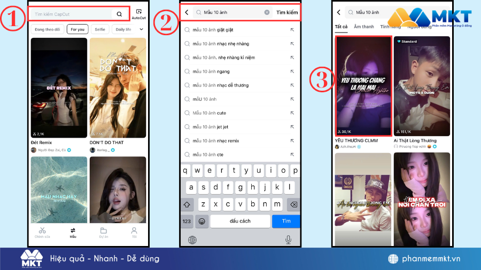Tap the blue Tìm keyboard key
Image resolution: width=481 pixels, height=270 pixels.
click(x=286, y=221)
